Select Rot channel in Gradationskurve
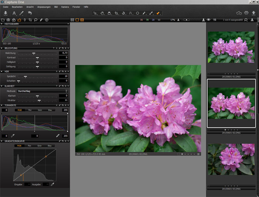The height and width of the screenshot is (197, 259). click(30, 146)
